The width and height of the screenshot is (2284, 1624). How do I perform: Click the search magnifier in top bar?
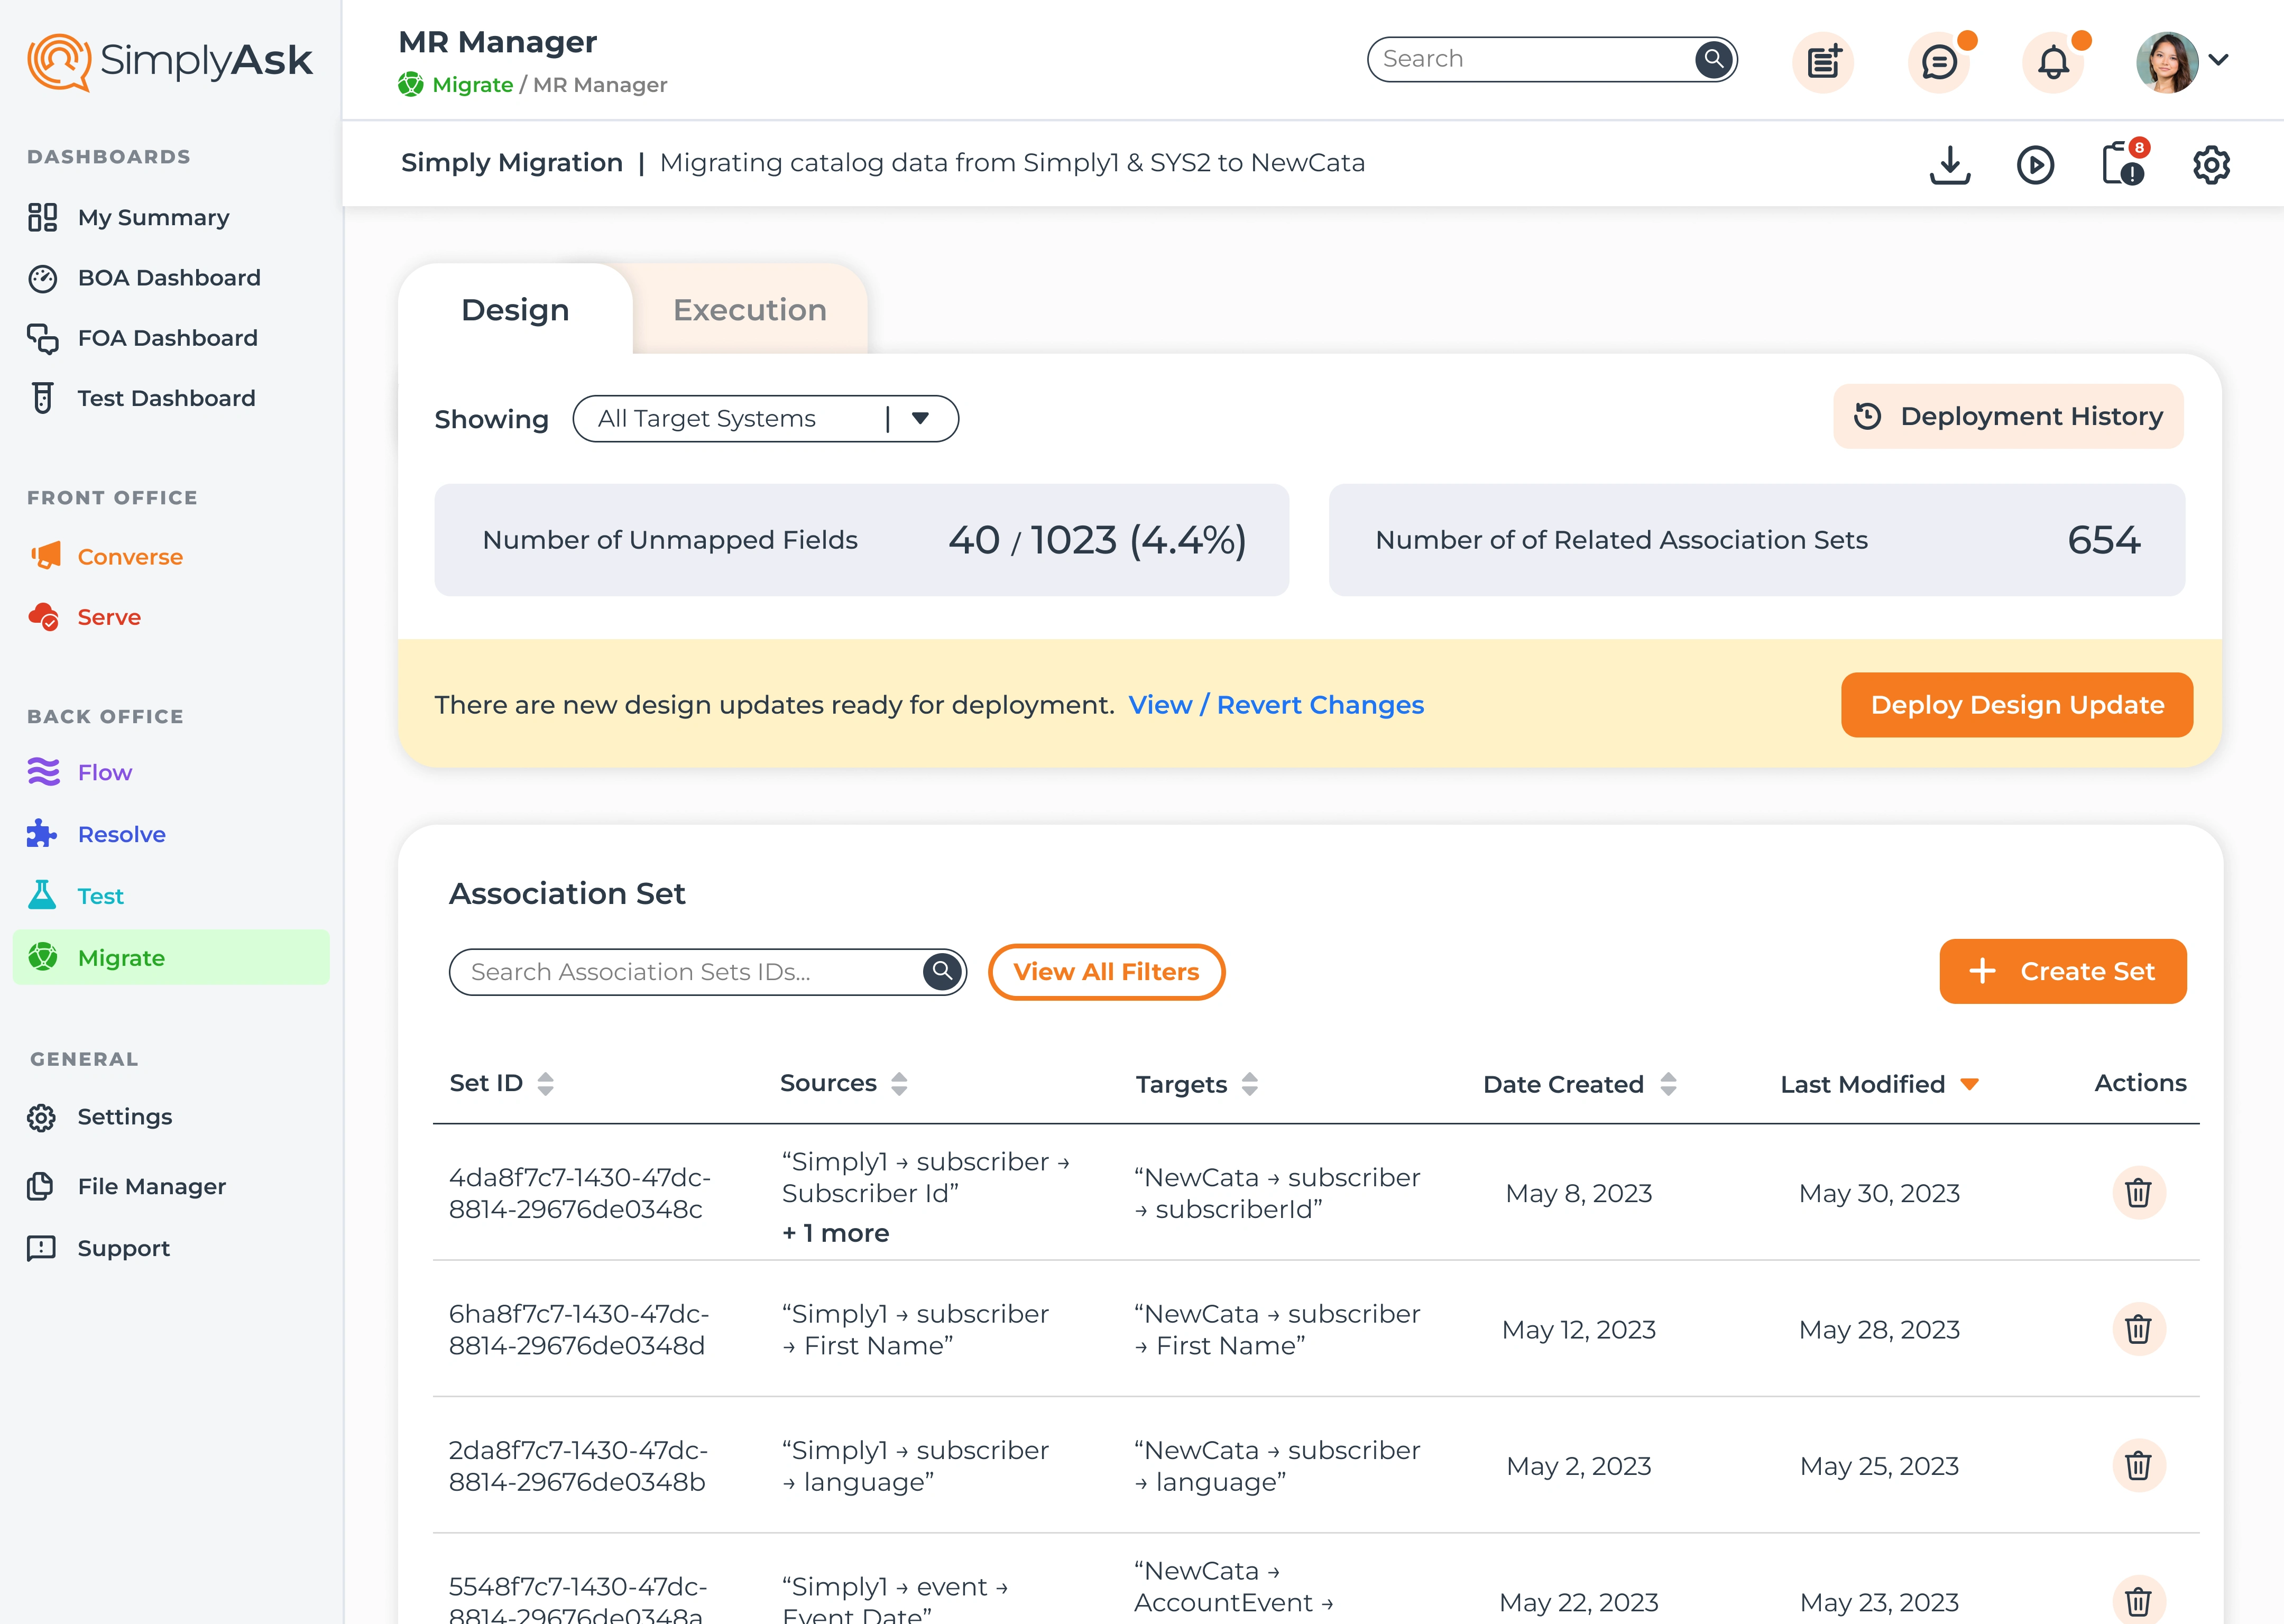pos(1713,59)
